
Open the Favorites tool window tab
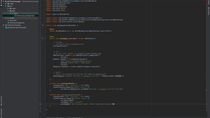tap(1, 101)
